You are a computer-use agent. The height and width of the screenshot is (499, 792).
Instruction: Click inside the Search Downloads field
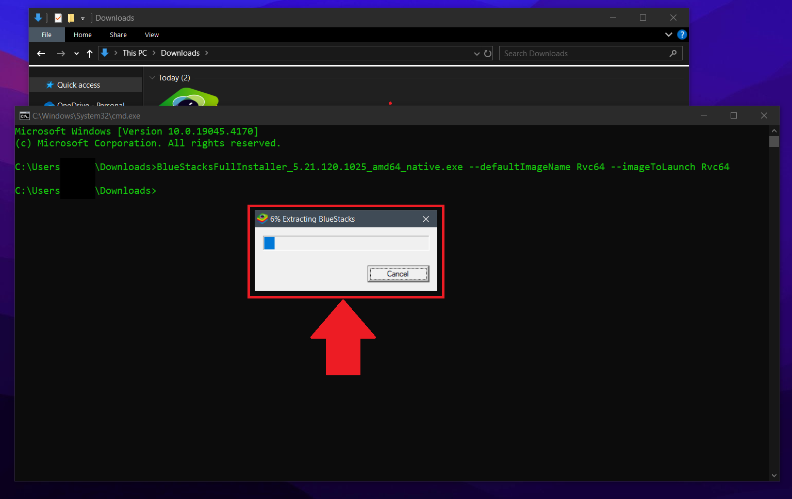coord(567,53)
